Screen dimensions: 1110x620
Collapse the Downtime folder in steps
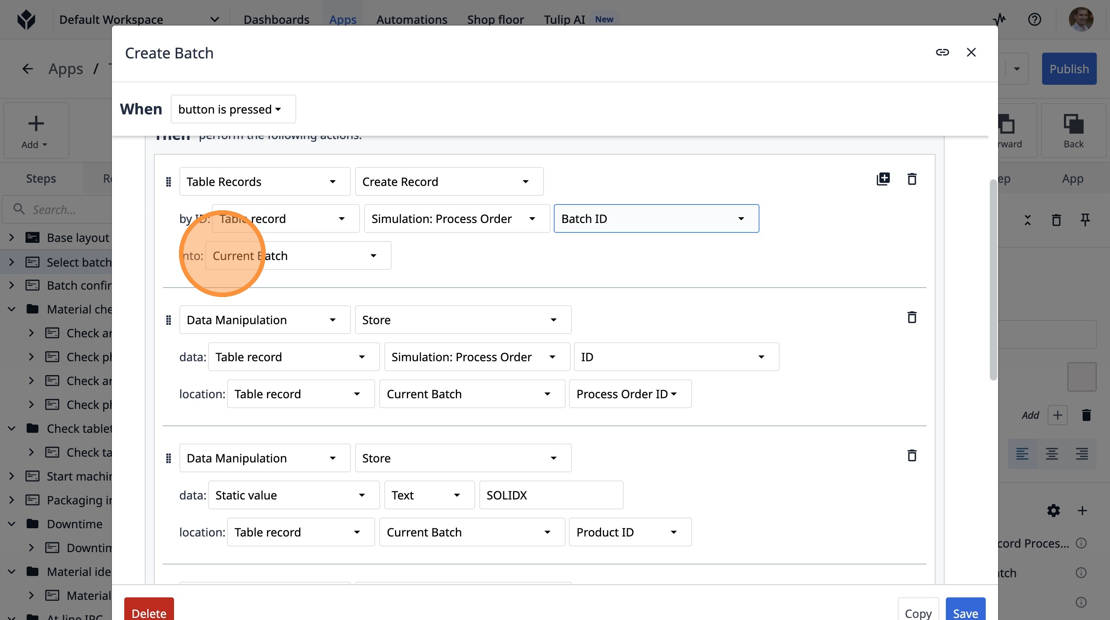(12, 524)
